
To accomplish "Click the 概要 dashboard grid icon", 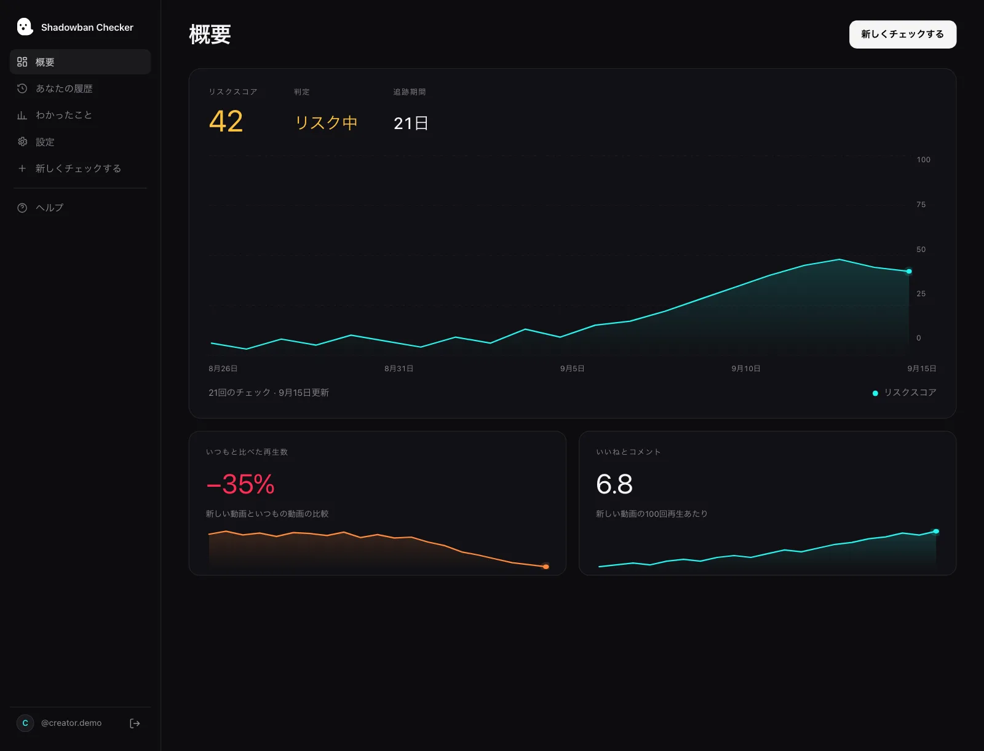I will pyautogui.click(x=22, y=62).
